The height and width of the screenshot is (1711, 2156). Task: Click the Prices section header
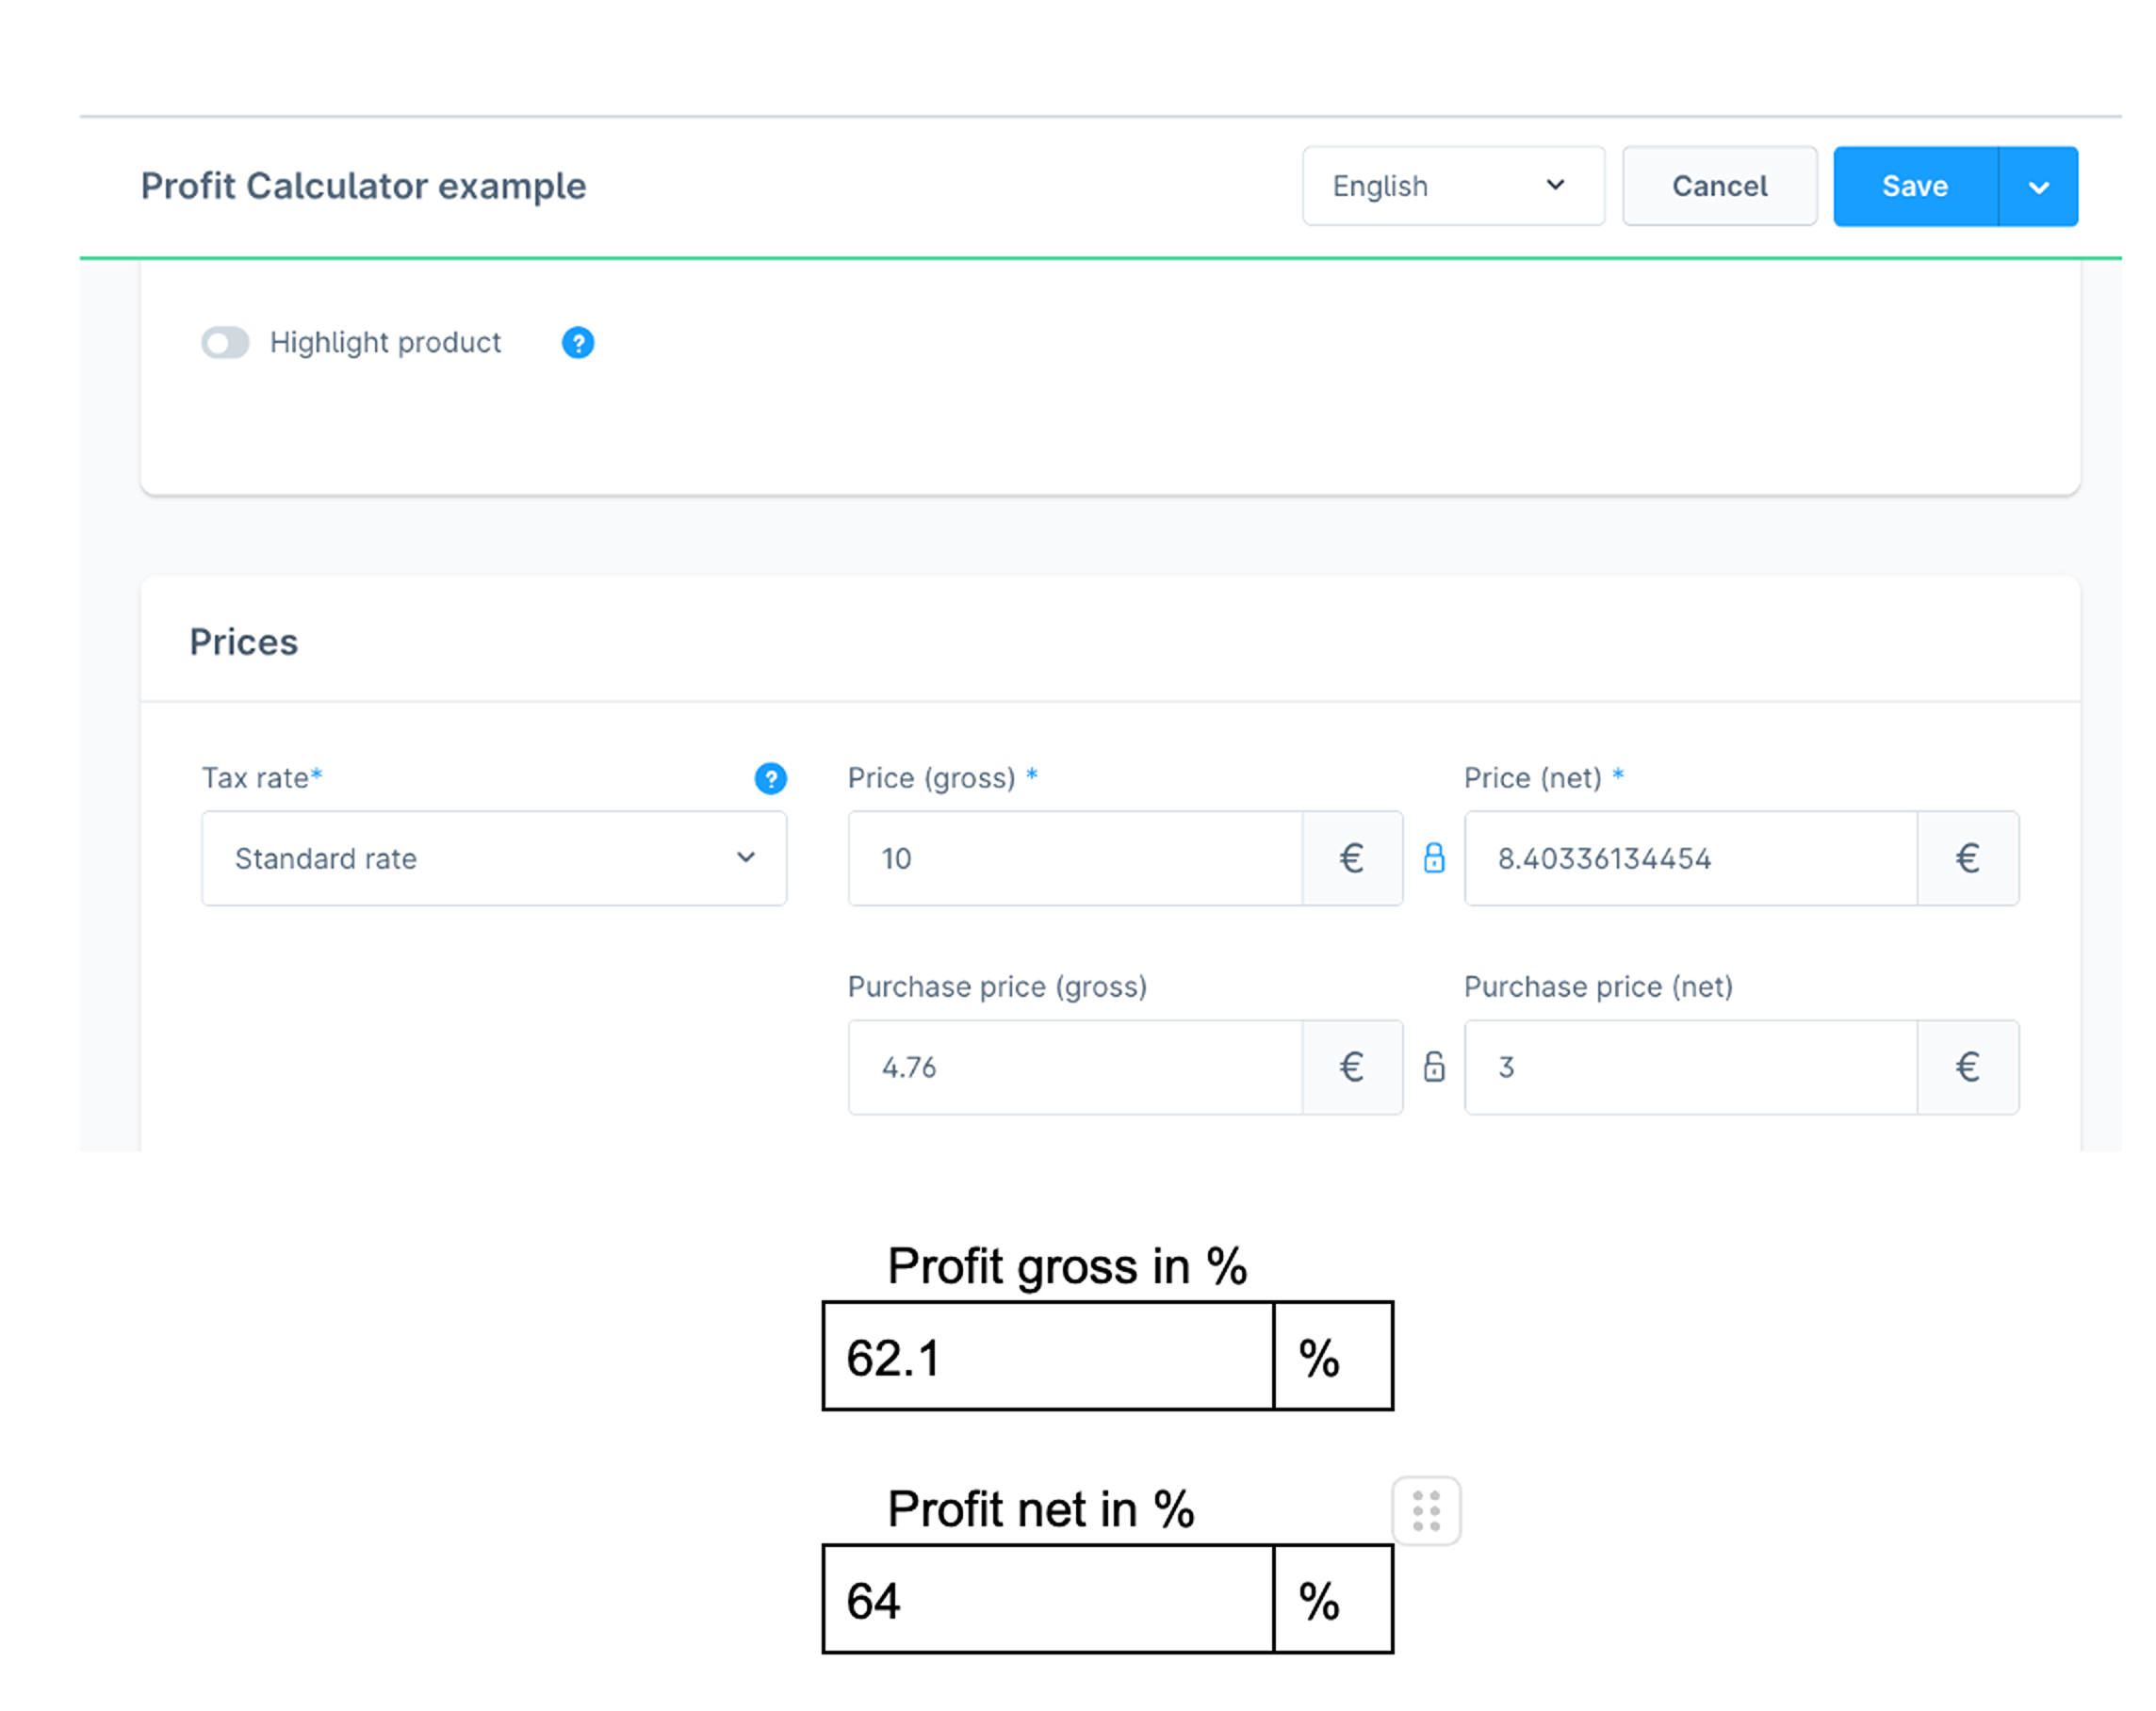(243, 641)
